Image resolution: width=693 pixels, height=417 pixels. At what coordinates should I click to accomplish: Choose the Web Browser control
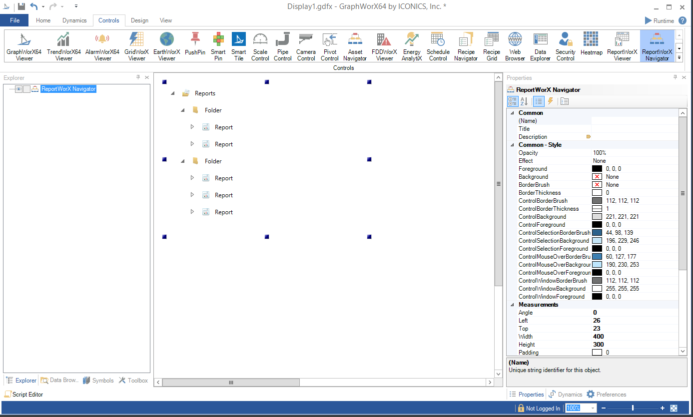[x=515, y=46]
